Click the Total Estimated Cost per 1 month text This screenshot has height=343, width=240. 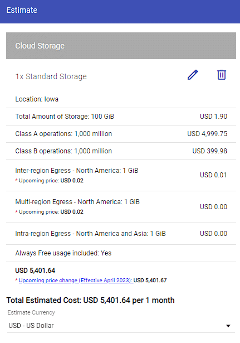90,301
